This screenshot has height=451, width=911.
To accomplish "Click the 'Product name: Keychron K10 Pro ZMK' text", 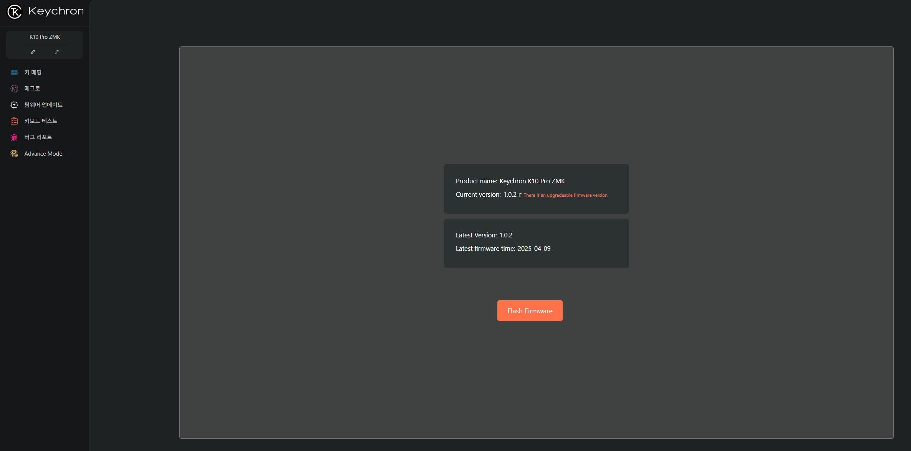I will point(510,181).
